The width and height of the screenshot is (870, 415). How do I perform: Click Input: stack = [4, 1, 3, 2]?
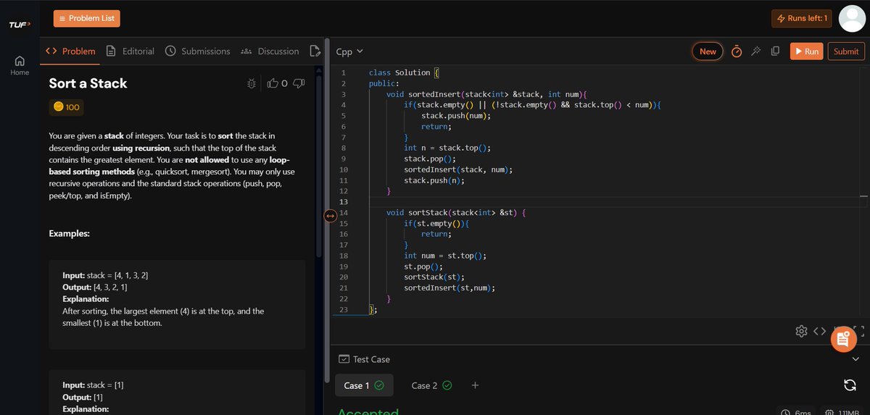tap(106, 276)
